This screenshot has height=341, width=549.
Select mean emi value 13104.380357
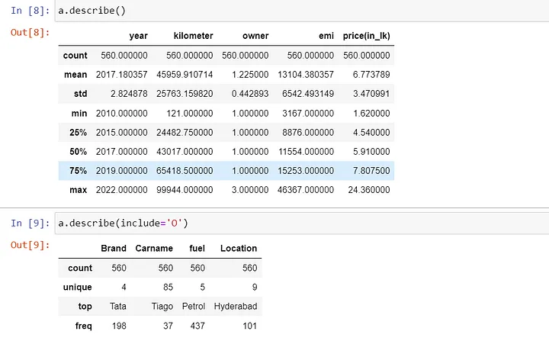tap(306, 75)
